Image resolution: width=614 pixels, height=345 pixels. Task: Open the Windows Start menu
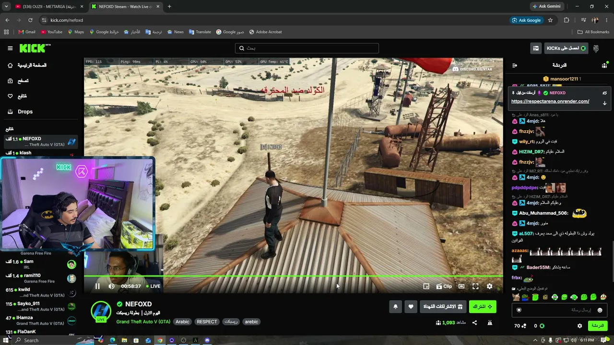click(6, 340)
